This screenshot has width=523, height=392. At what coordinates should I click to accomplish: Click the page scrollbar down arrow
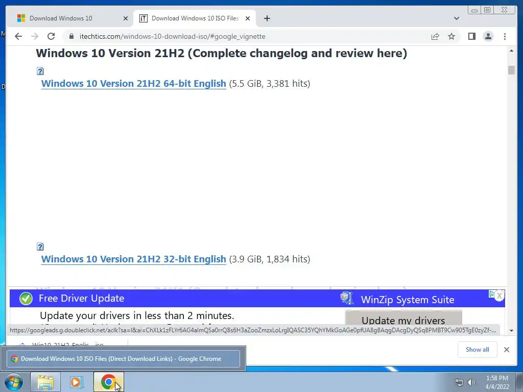(511, 331)
